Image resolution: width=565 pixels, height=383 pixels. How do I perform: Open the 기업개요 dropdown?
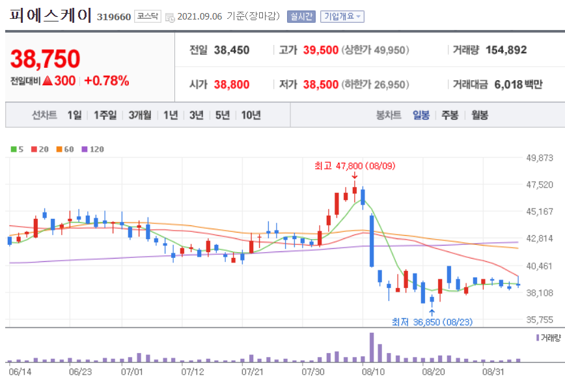pos(342,16)
